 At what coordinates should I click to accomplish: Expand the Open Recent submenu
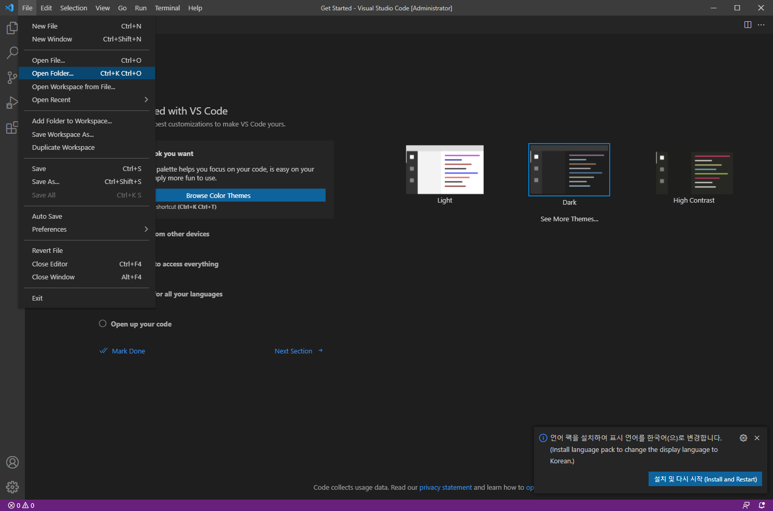(x=87, y=100)
